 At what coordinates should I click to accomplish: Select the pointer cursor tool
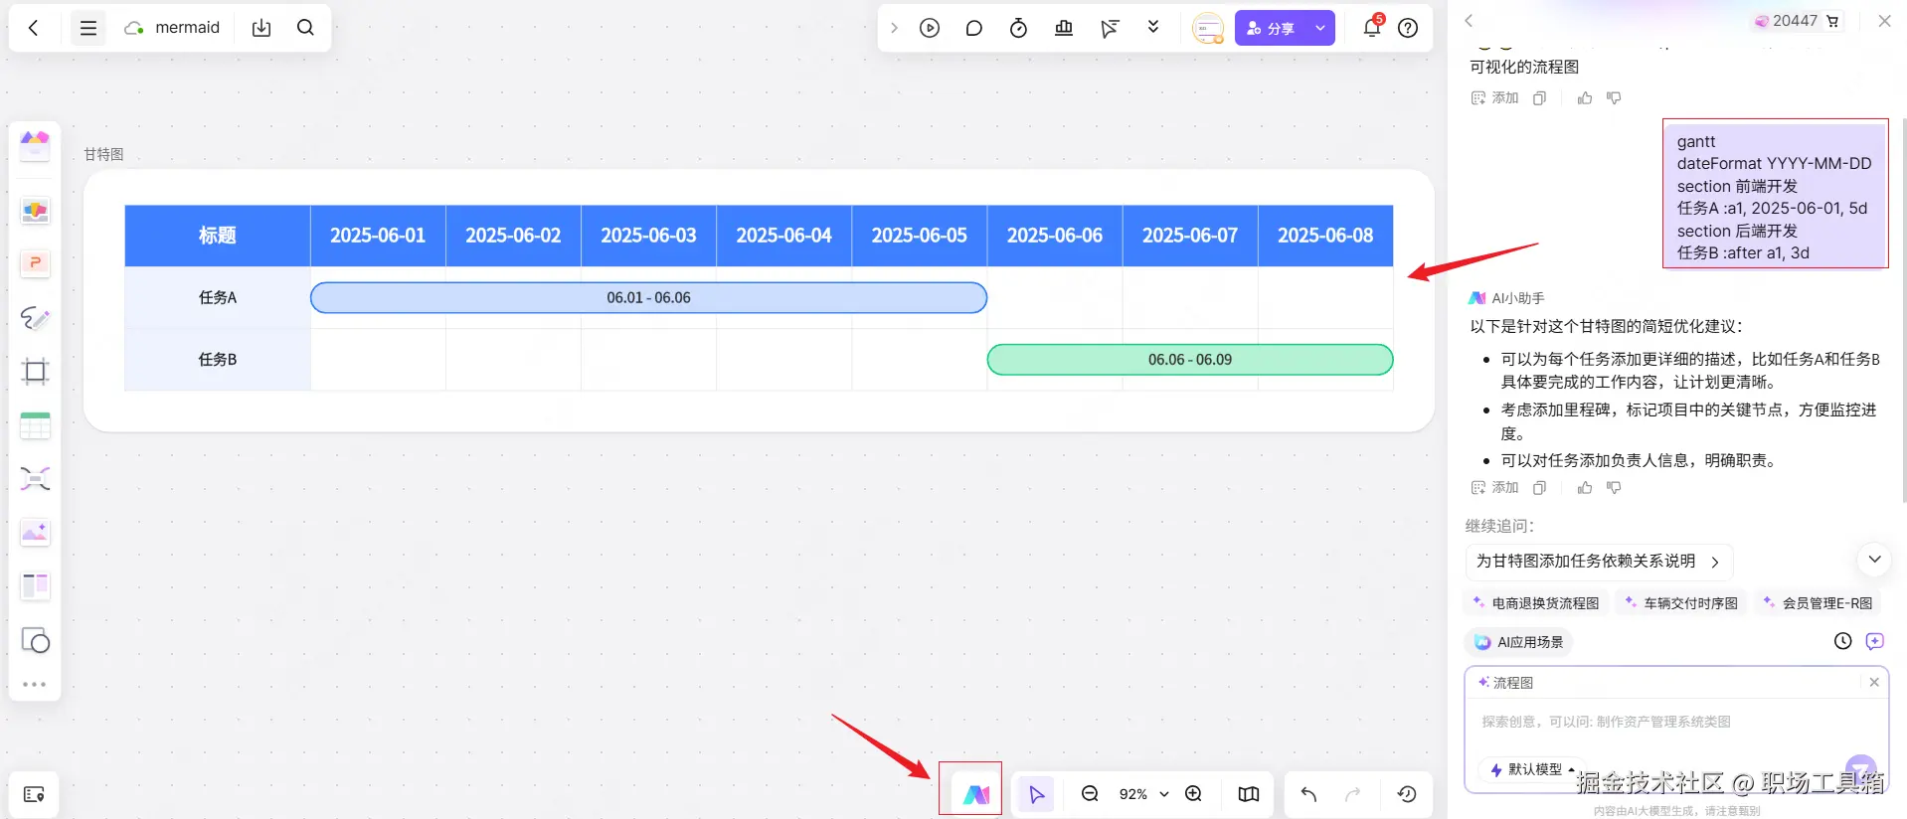1036,794
